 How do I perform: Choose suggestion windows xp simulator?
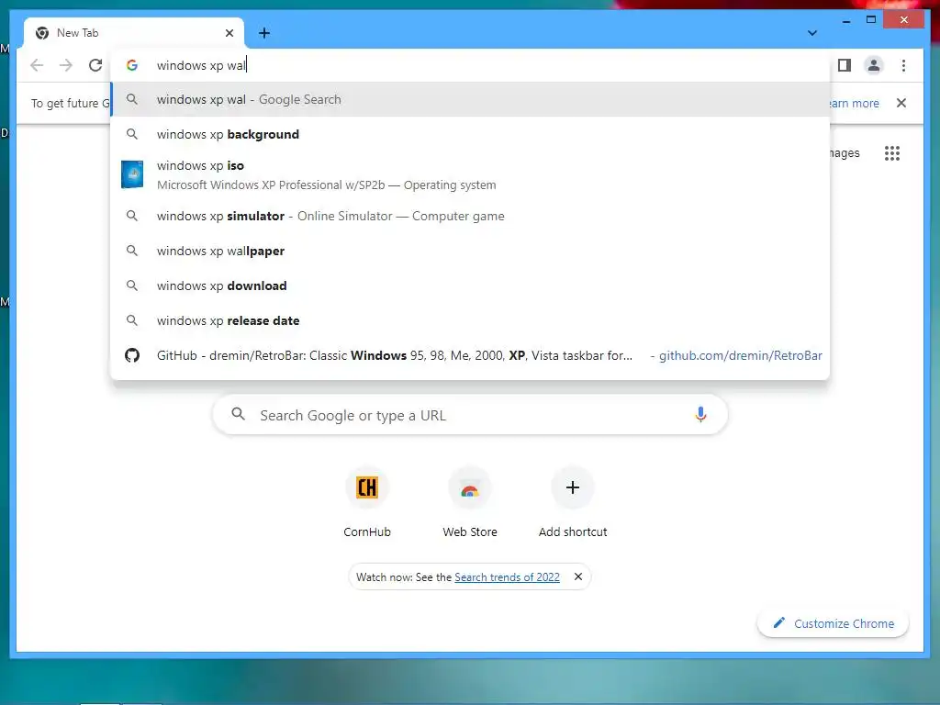point(470,216)
